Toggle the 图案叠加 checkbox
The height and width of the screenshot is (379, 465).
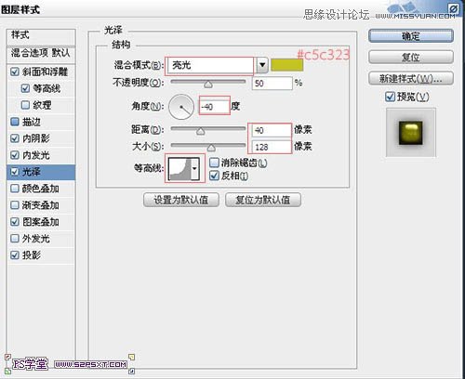[x=15, y=222]
